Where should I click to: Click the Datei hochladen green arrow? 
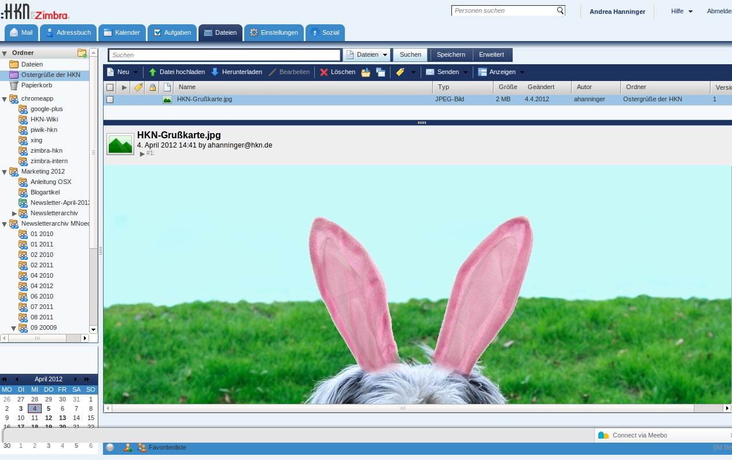tap(153, 72)
